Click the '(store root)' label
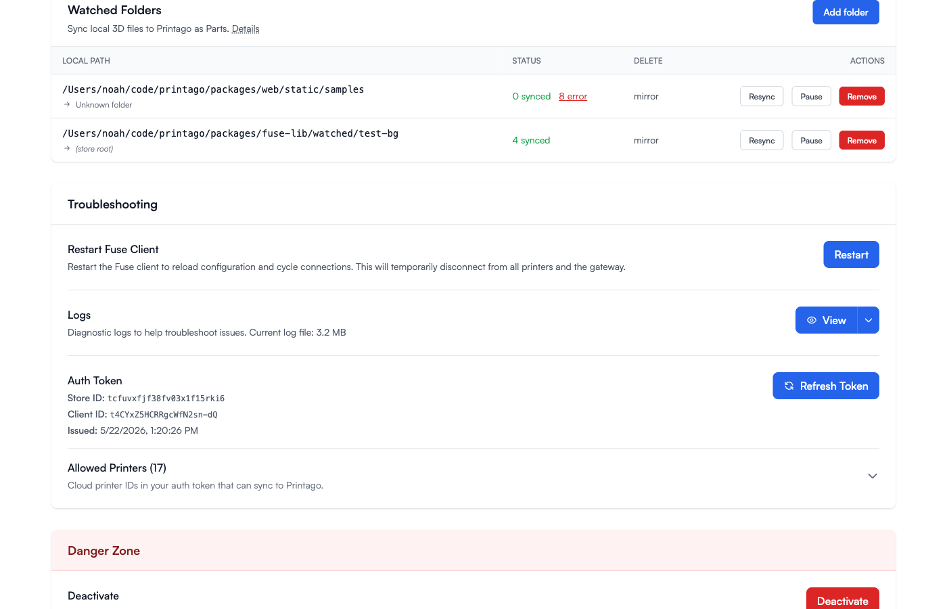This screenshot has height=609, width=947. click(x=94, y=149)
